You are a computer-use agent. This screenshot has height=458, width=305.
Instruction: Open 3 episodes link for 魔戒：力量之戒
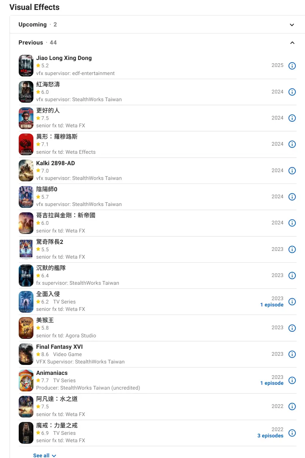270,436
